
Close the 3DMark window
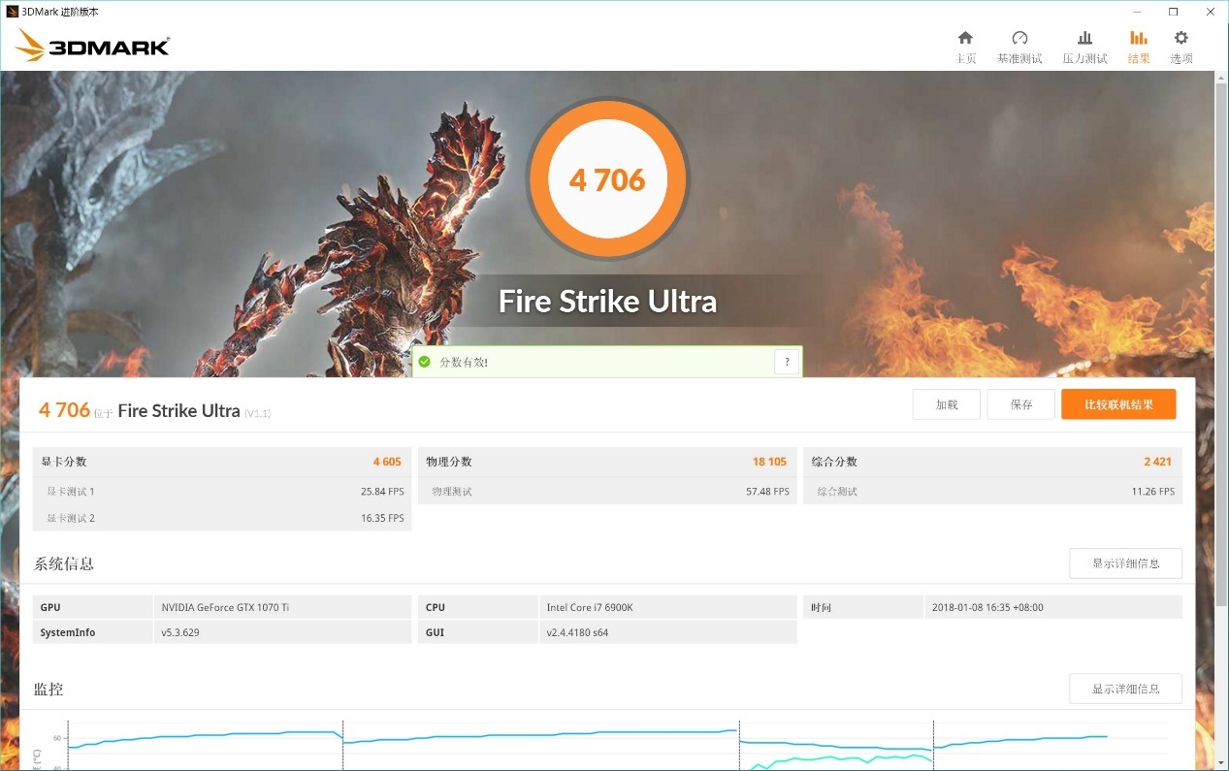(x=1209, y=12)
